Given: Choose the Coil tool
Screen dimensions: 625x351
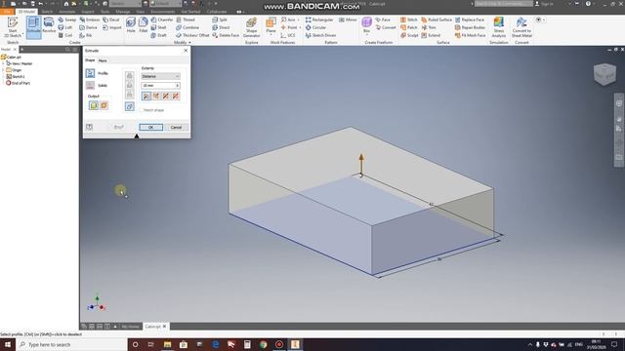Looking at the screenshot, I should tap(65, 35).
